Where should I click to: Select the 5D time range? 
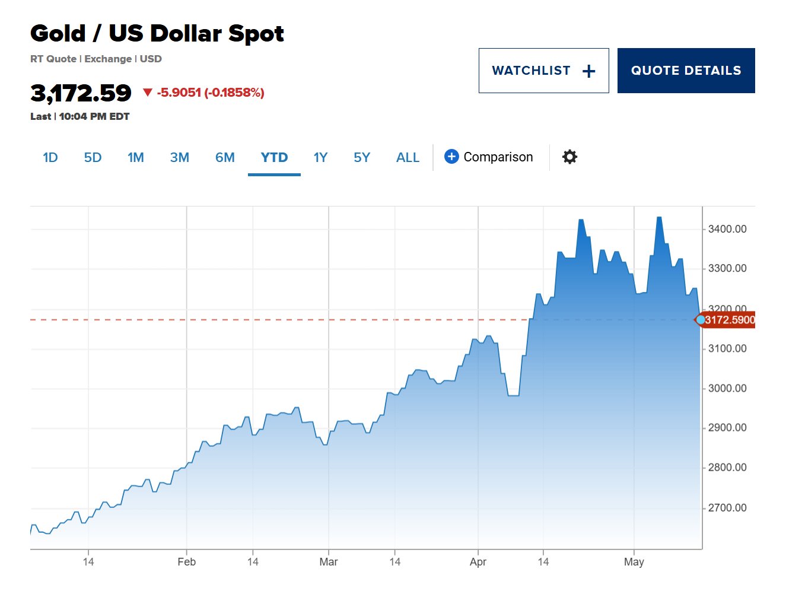[x=93, y=158]
